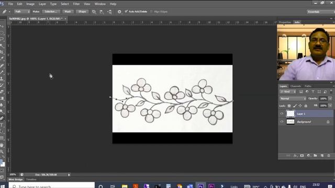Open the Fill slider dropdown arrow

pos(330,105)
